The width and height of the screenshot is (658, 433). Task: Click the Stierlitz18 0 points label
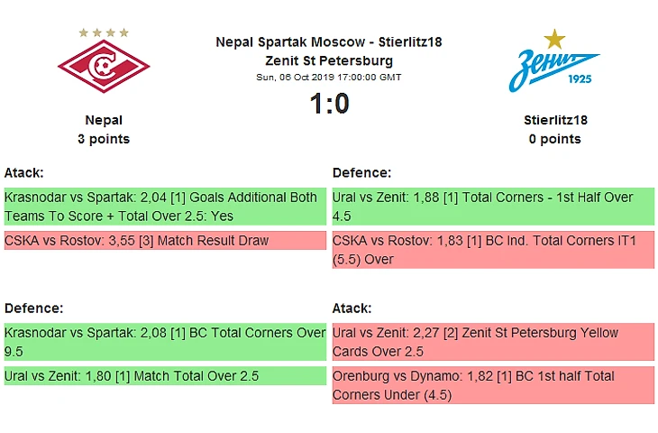tap(554, 139)
